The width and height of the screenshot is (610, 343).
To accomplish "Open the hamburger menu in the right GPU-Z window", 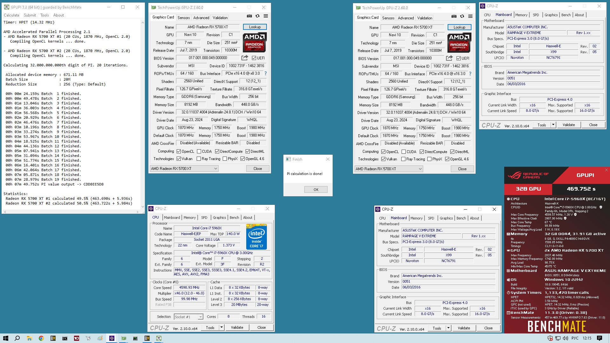I will tap(471, 16).
